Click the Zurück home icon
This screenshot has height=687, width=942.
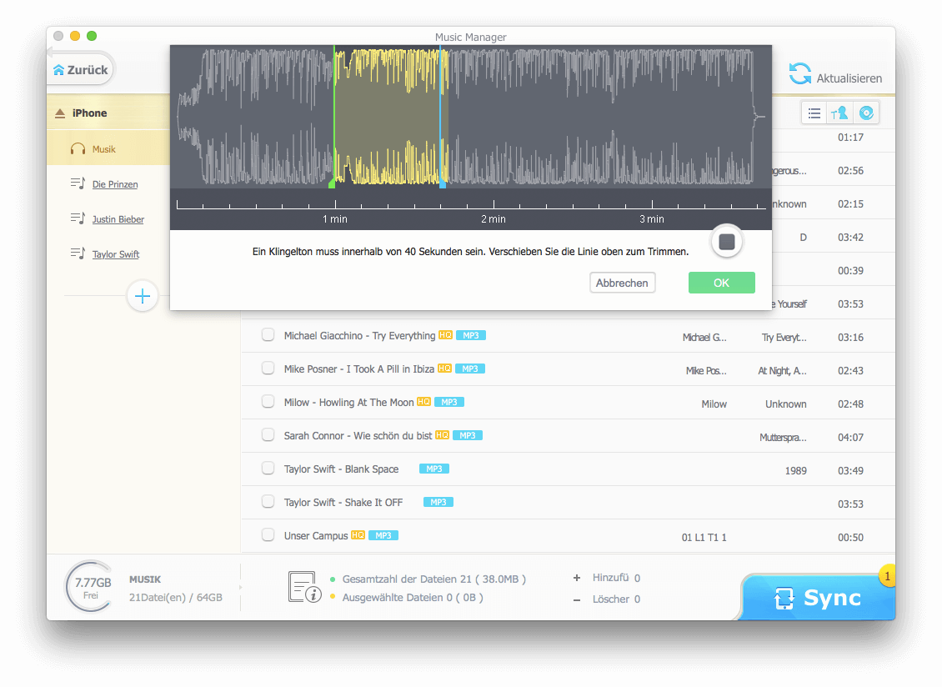[58, 71]
